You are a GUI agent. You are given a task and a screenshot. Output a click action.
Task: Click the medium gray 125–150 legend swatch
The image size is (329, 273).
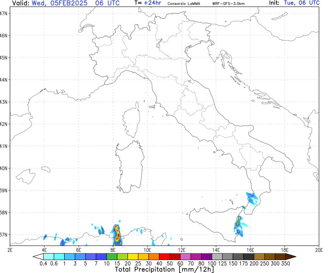[228, 257]
